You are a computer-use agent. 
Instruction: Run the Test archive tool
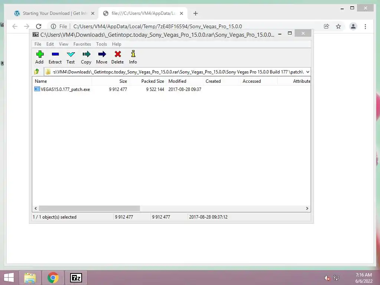coord(71,54)
